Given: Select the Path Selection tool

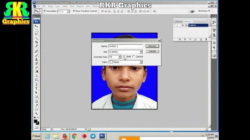Looking at the screenshot, I should [36, 93].
